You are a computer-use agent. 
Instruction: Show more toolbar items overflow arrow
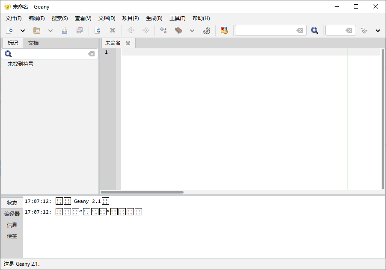pos(377,31)
